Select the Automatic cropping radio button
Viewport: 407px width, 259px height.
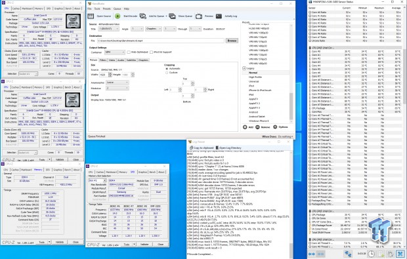pos(167,69)
